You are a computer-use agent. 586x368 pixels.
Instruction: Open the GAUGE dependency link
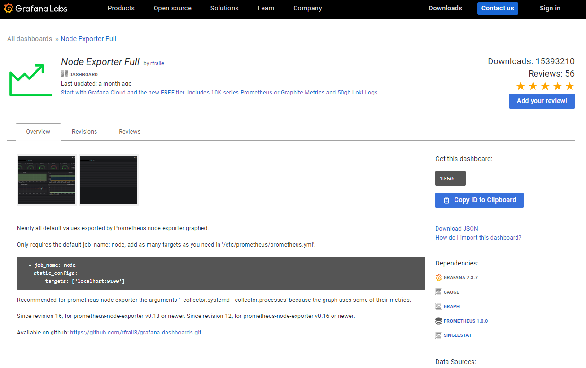(x=451, y=292)
